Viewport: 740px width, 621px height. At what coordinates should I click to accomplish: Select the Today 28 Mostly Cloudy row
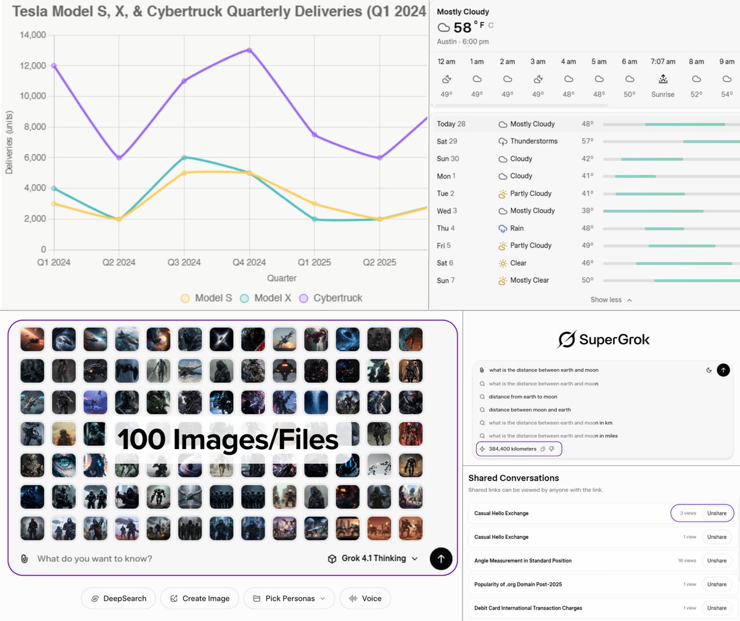point(587,124)
